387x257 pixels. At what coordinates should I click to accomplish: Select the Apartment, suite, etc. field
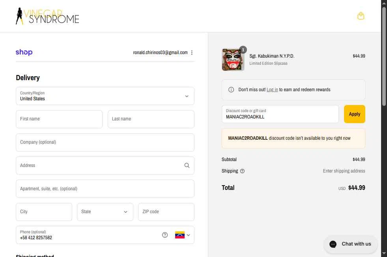(x=105, y=189)
